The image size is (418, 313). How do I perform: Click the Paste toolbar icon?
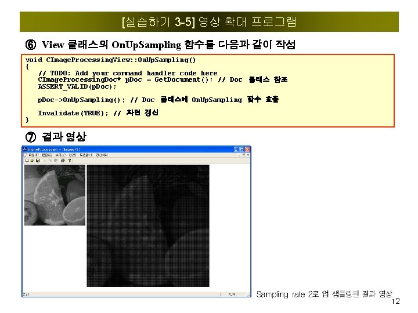(x=56, y=161)
